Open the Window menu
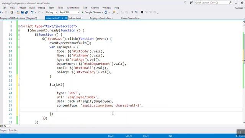The image size is (245, 138). (x=106, y=8)
